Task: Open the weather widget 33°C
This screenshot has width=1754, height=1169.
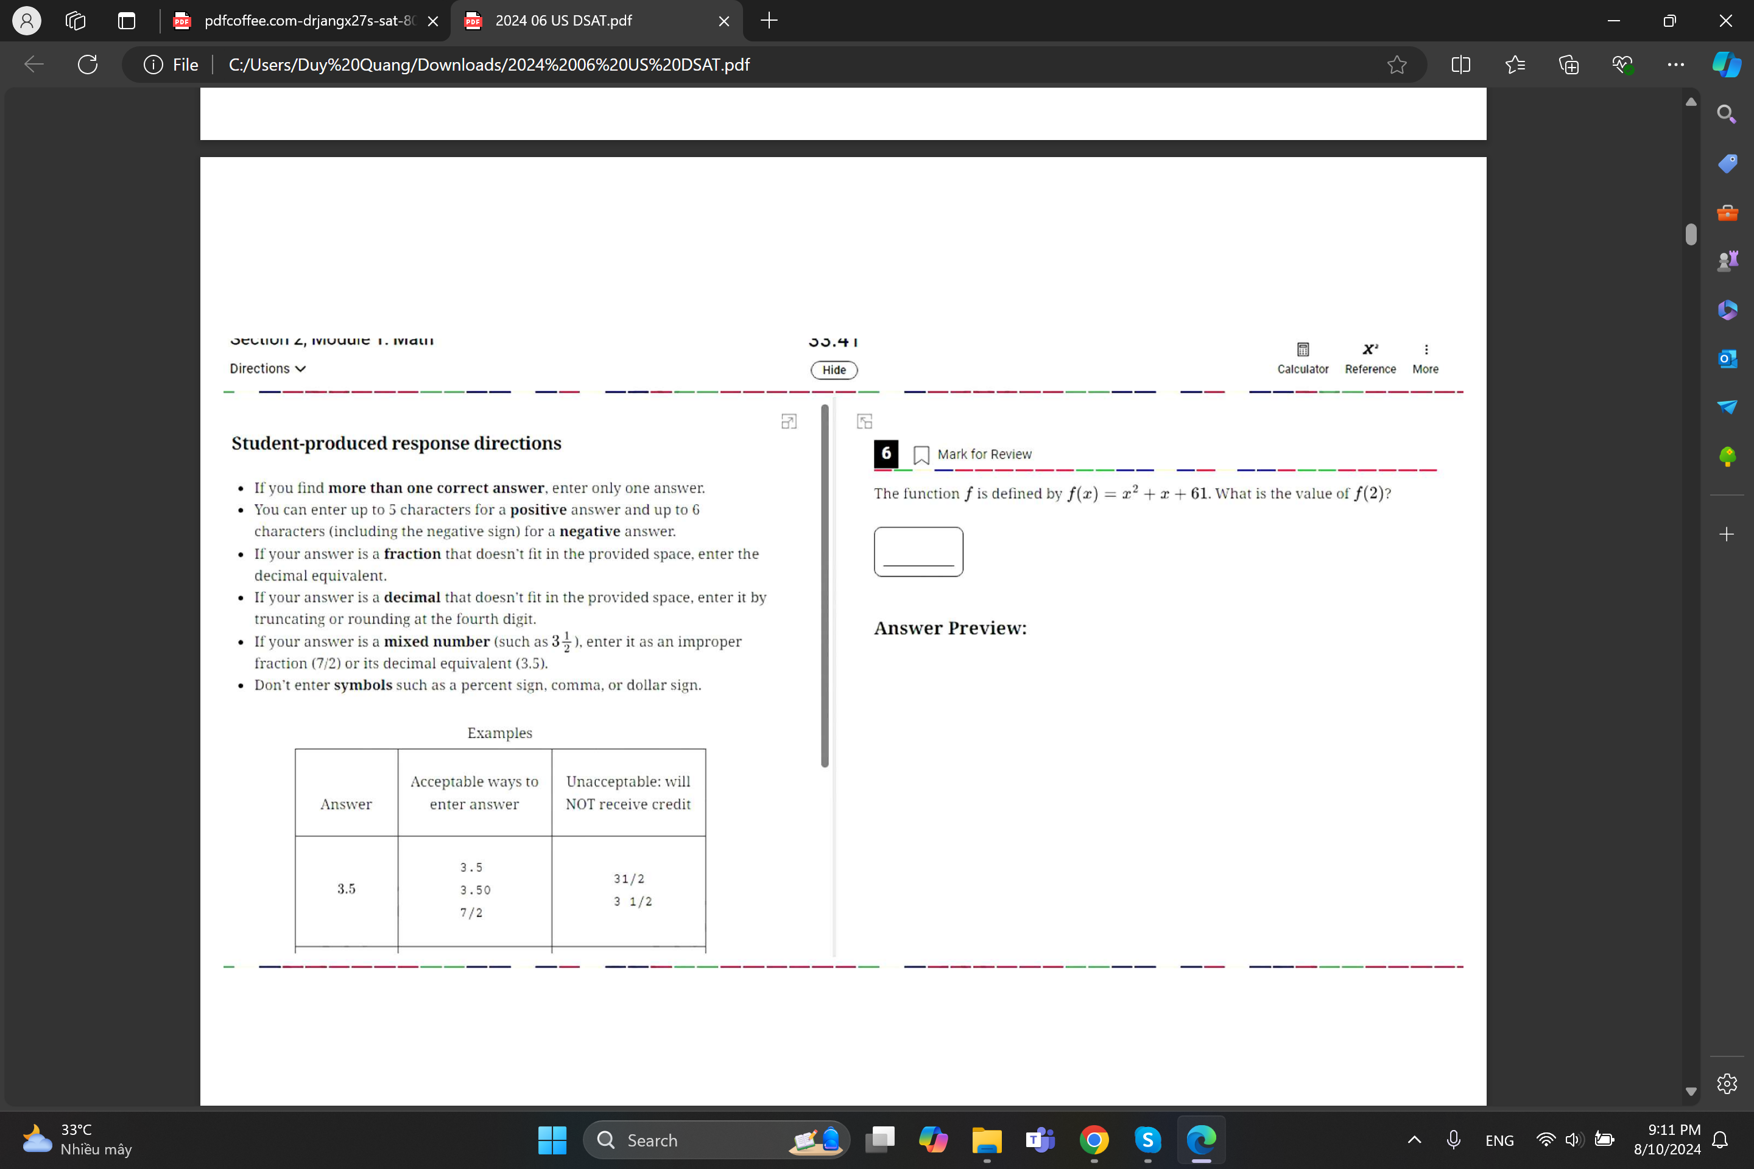Action: click(76, 1139)
